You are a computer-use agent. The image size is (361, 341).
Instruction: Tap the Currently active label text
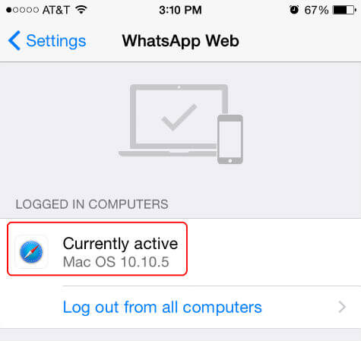[120, 244]
